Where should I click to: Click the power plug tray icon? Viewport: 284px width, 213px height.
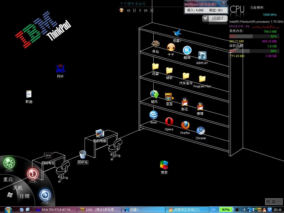pos(237,210)
